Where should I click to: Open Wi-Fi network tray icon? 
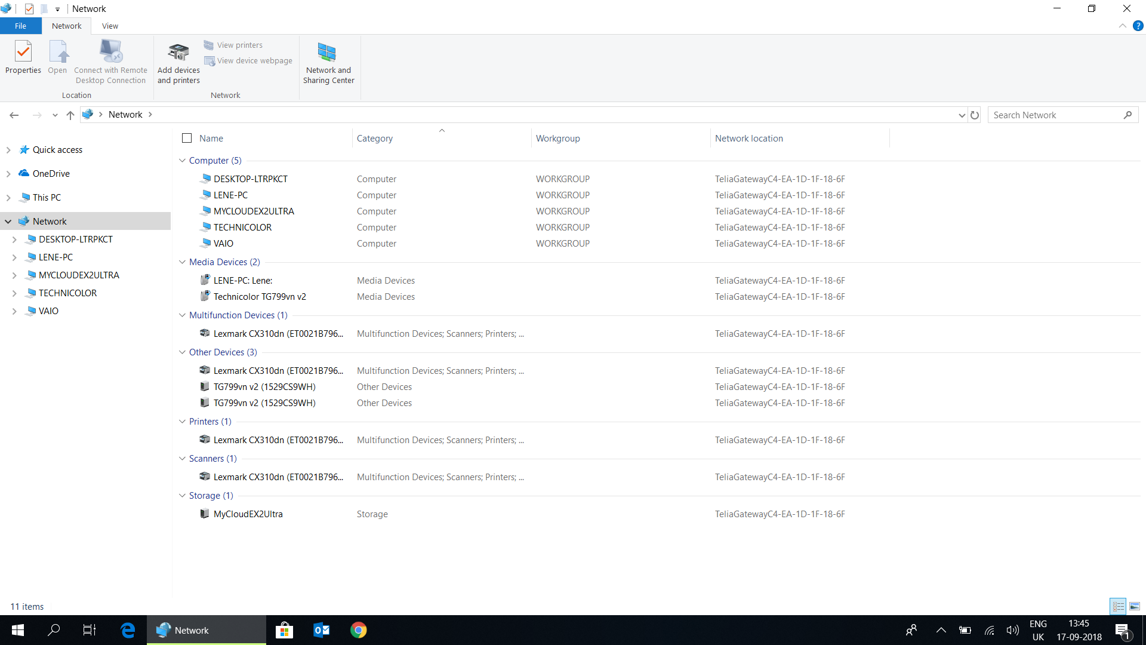pos(989,630)
